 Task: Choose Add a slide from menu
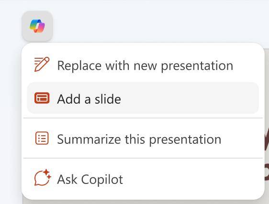point(143,98)
